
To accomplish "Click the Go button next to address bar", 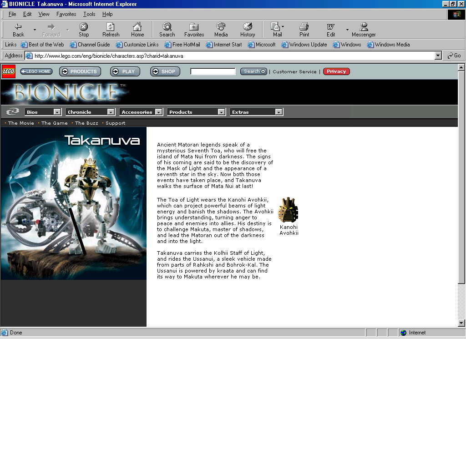I will [454, 56].
